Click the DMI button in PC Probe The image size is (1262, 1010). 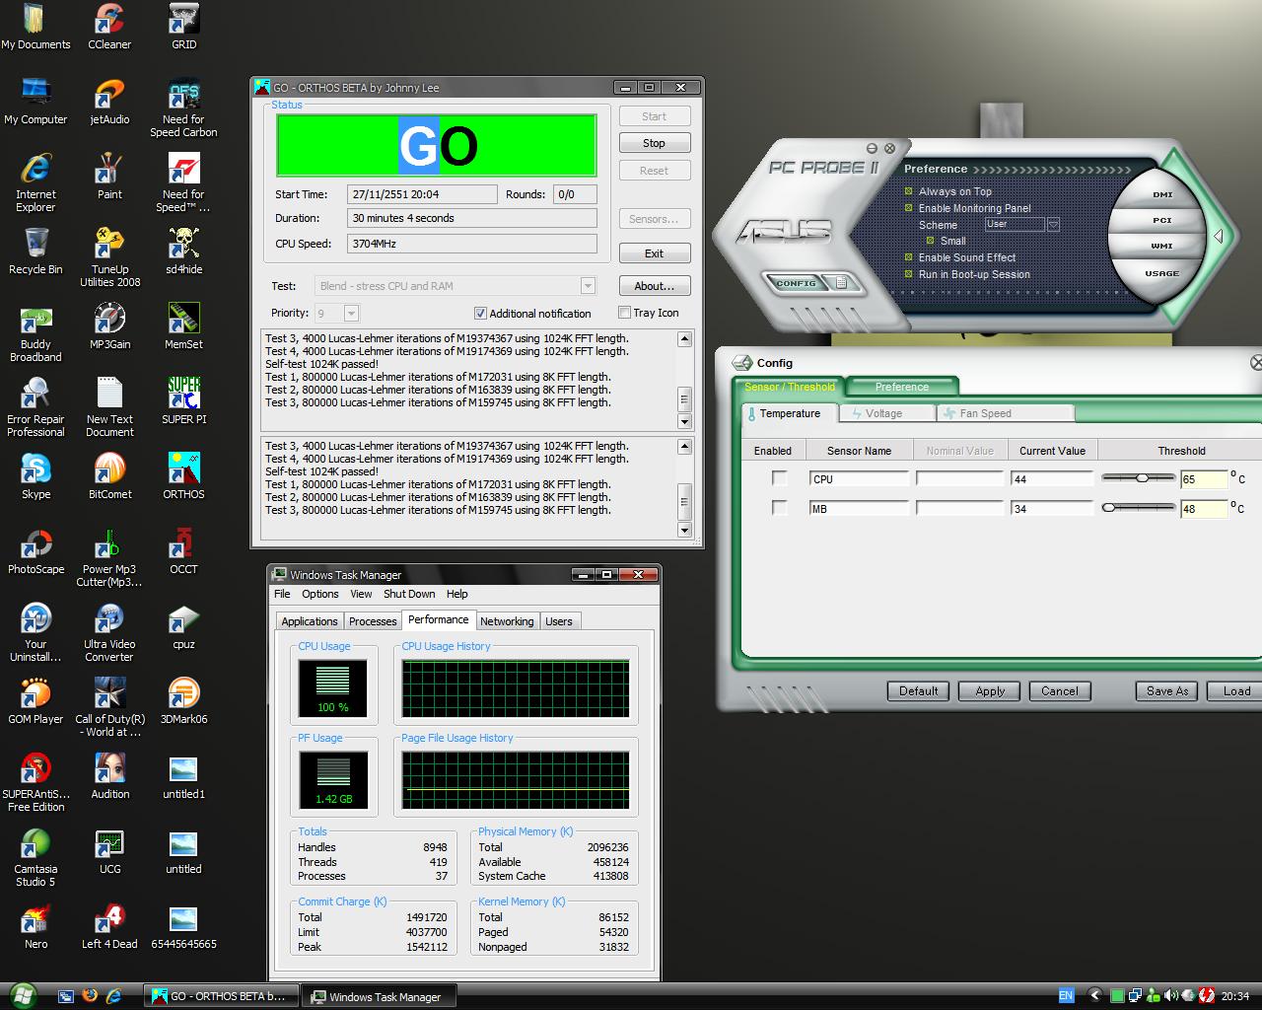[1162, 194]
